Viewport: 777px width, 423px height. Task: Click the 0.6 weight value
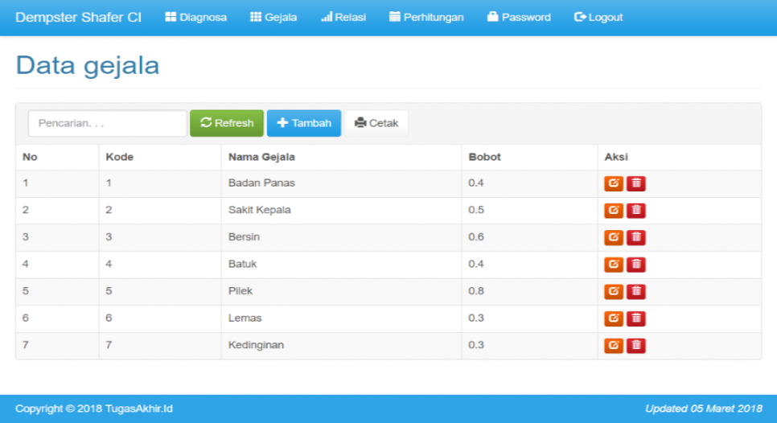tap(475, 236)
